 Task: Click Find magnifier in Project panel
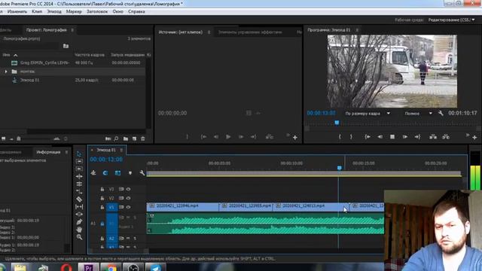(x=116, y=139)
